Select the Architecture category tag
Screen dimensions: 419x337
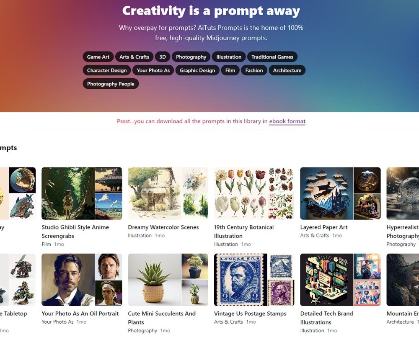click(287, 70)
